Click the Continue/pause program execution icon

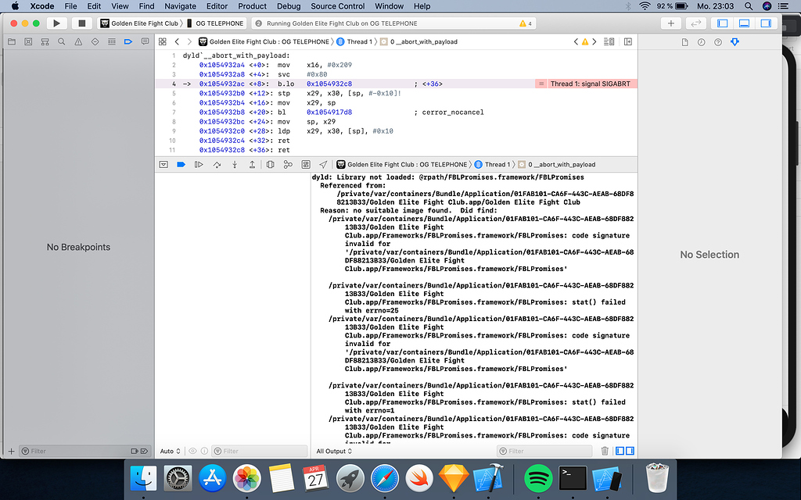199,165
